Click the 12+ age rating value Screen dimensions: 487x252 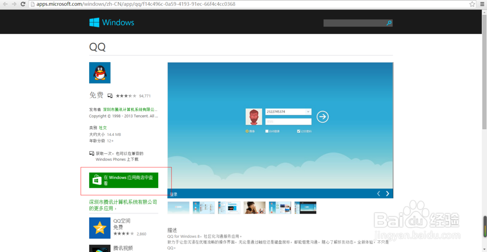point(110,141)
